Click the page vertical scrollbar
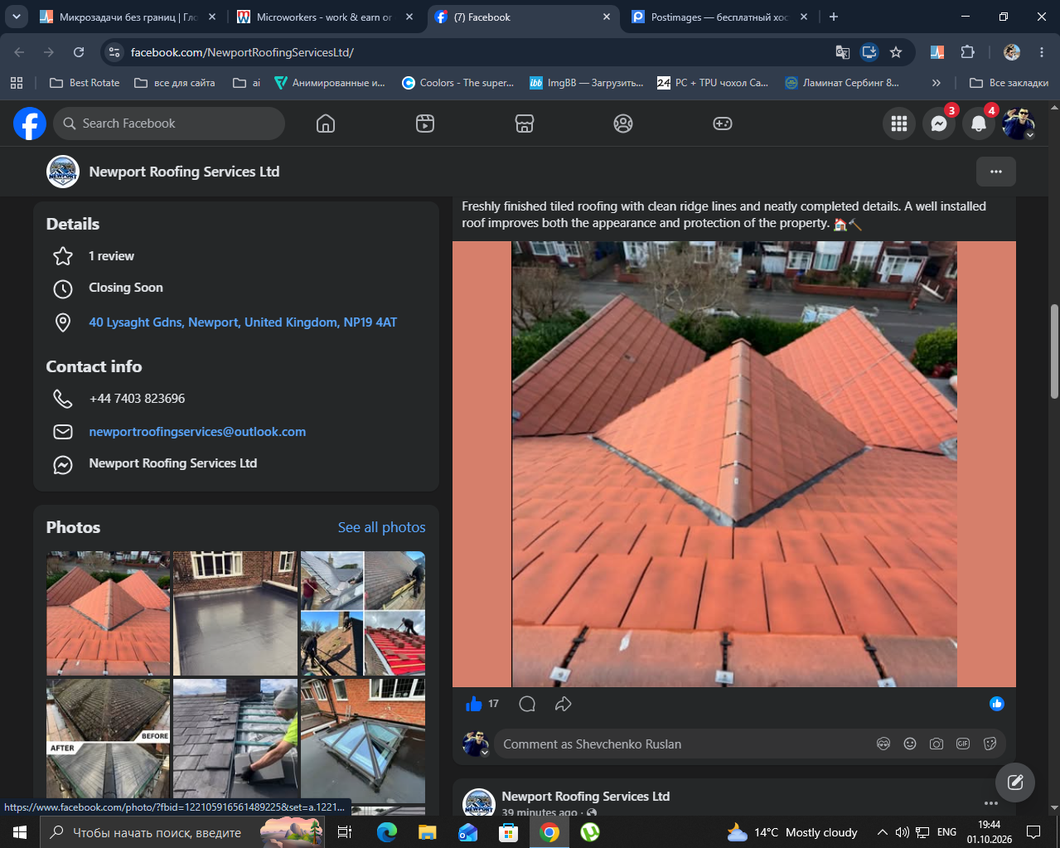This screenshot has height=848, width=1060. [1054, 352]
